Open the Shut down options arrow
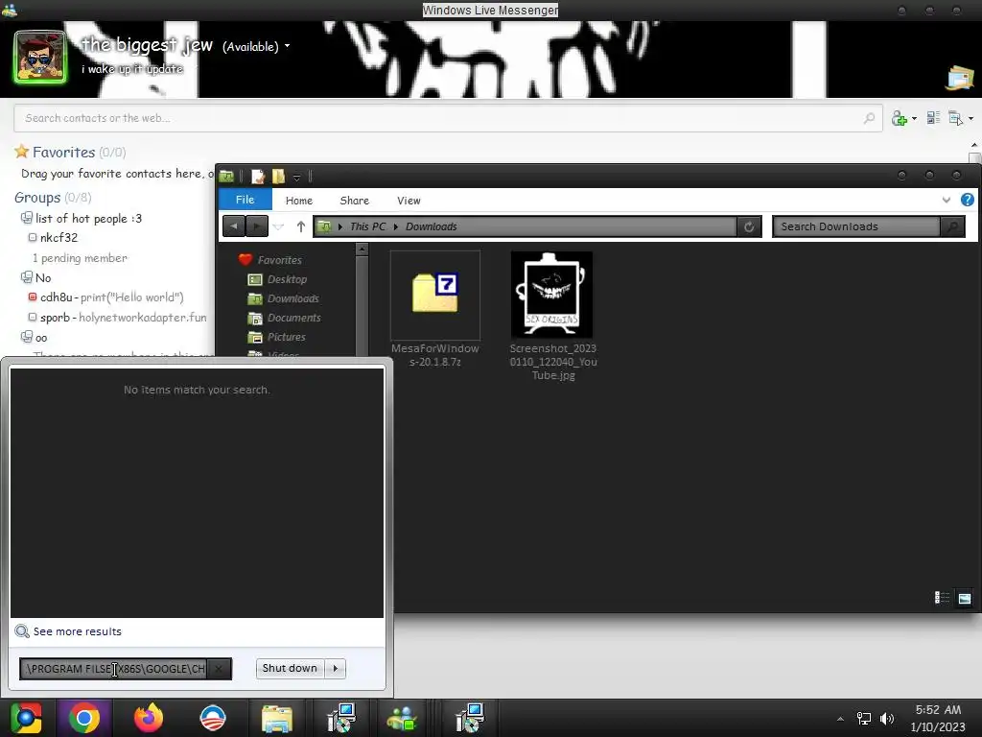 point(335,668)
